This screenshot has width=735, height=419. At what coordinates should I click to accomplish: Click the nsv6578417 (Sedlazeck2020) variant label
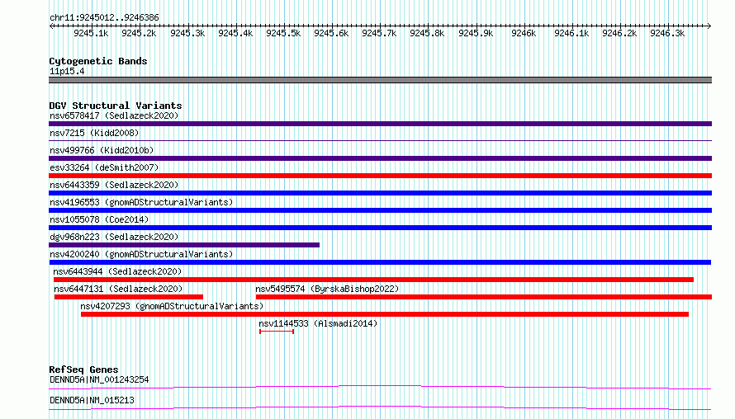click(x=114, y=115)
